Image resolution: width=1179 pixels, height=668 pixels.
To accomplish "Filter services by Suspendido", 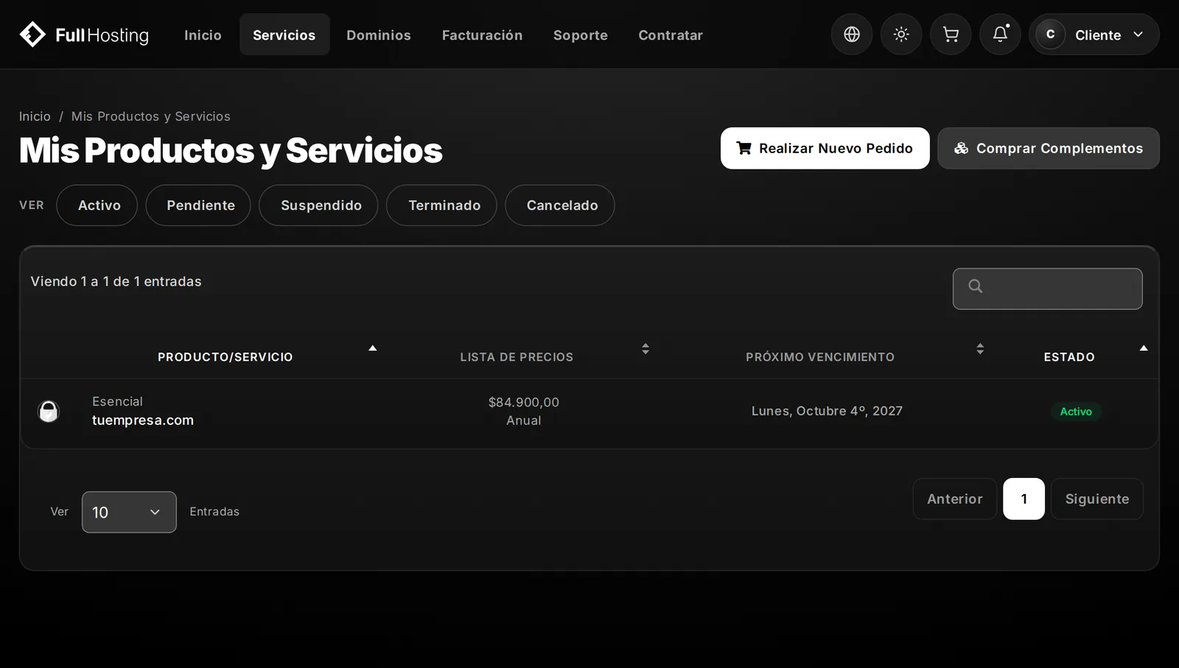I will click(318, 205).
